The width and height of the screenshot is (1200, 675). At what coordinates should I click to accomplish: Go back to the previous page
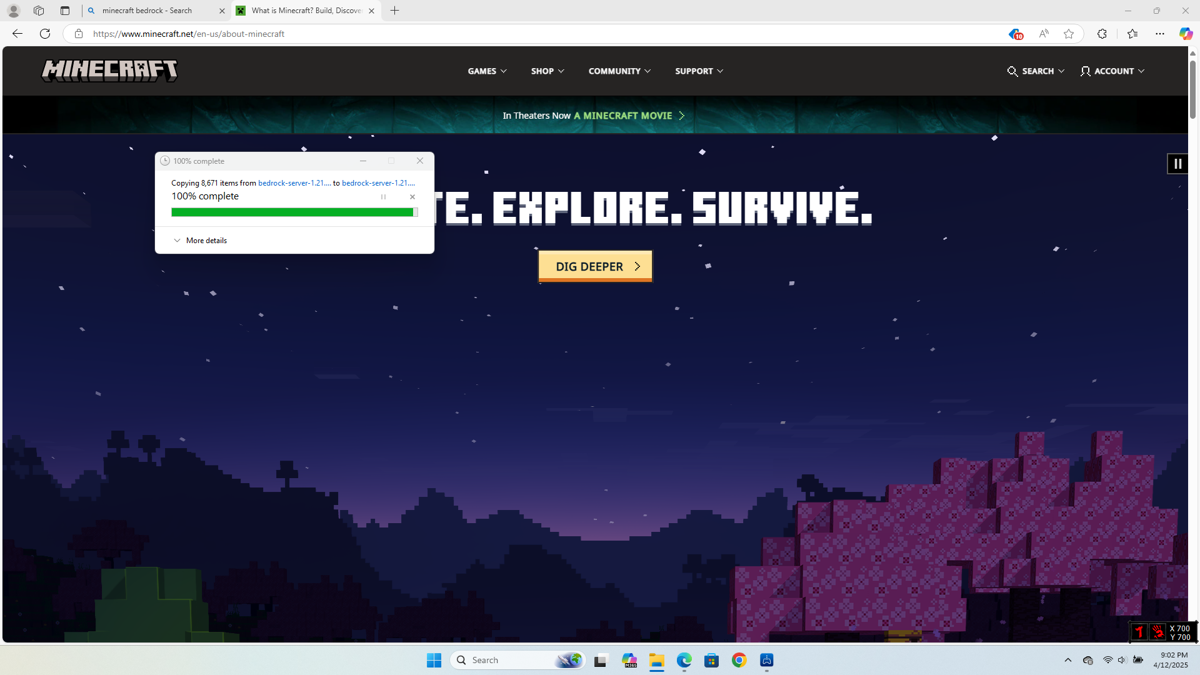coord(17,34)
